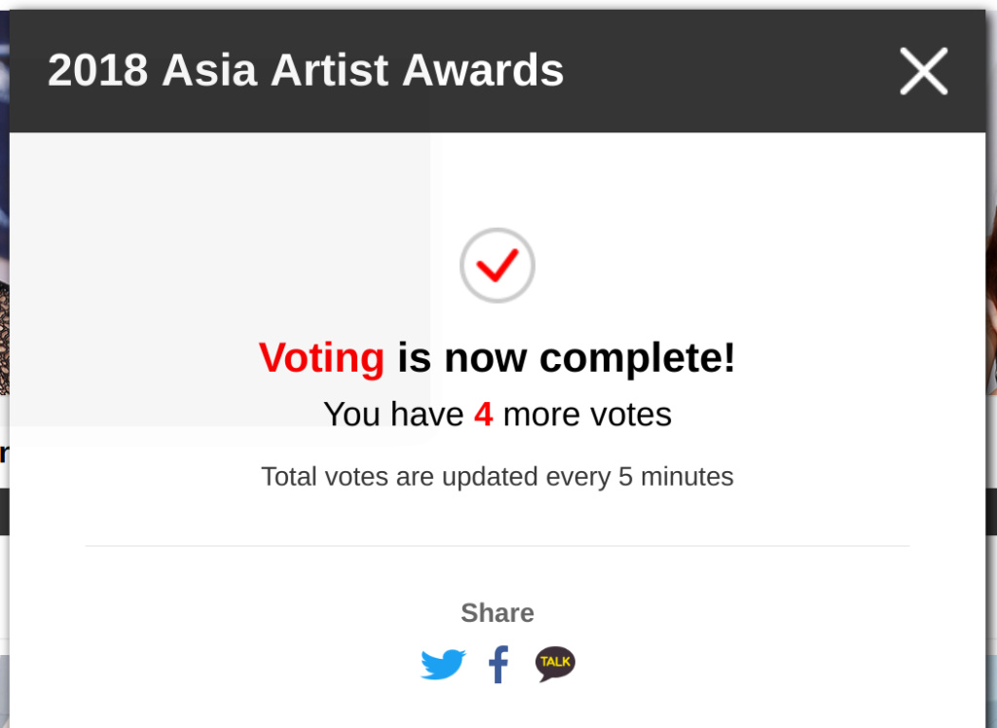Click the 'more votes' text

point(587,415)
